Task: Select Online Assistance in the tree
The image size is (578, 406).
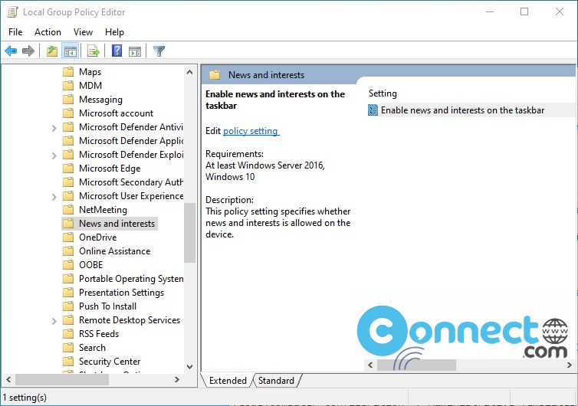Action: click(x=114, y=251)
